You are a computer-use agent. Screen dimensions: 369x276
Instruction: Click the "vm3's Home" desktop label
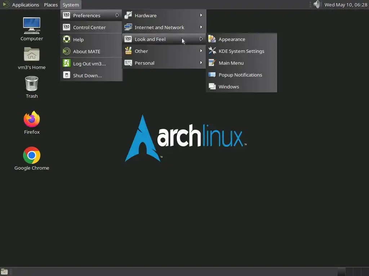pos(32,67)
